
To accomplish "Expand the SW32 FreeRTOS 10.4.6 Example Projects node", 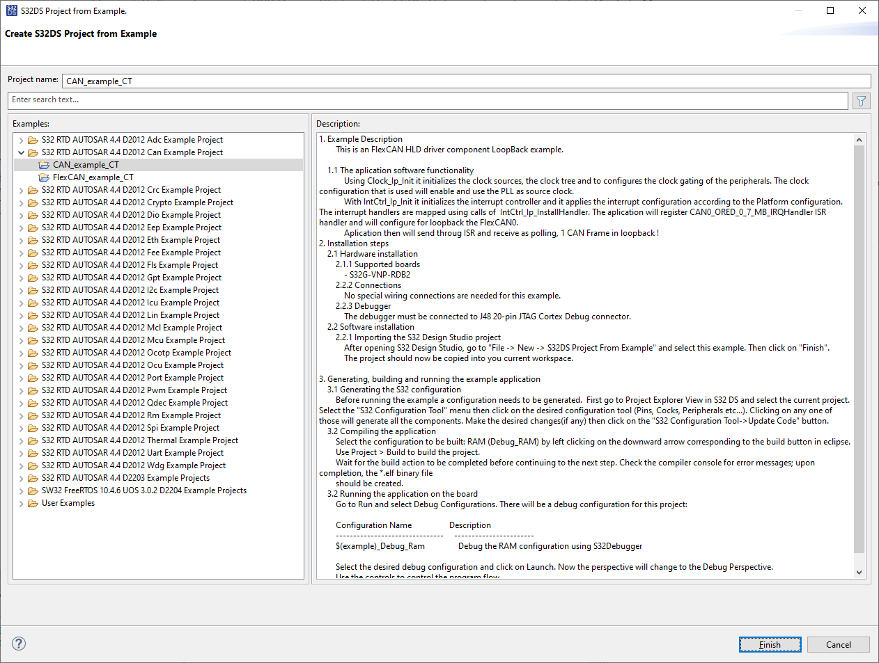I will coord(20,490).
